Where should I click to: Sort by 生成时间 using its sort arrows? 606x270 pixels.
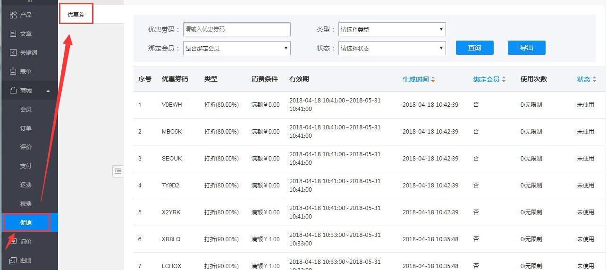point(433,79)
